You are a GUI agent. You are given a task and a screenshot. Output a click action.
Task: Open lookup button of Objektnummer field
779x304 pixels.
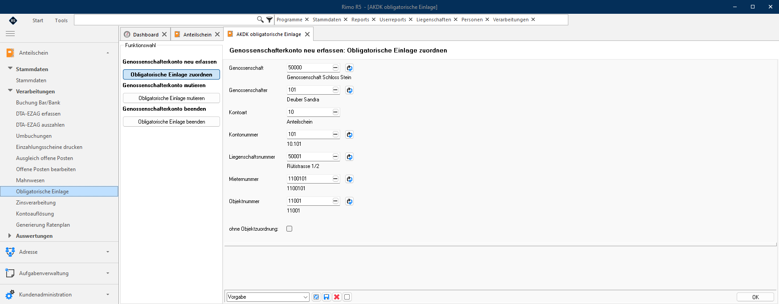tap(335, 201)
